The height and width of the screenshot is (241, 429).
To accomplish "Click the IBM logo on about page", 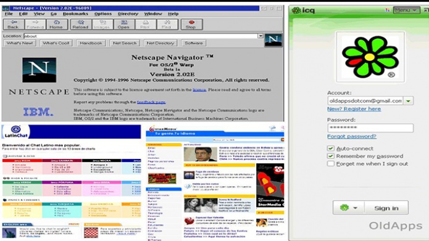I will click(38, 112).
